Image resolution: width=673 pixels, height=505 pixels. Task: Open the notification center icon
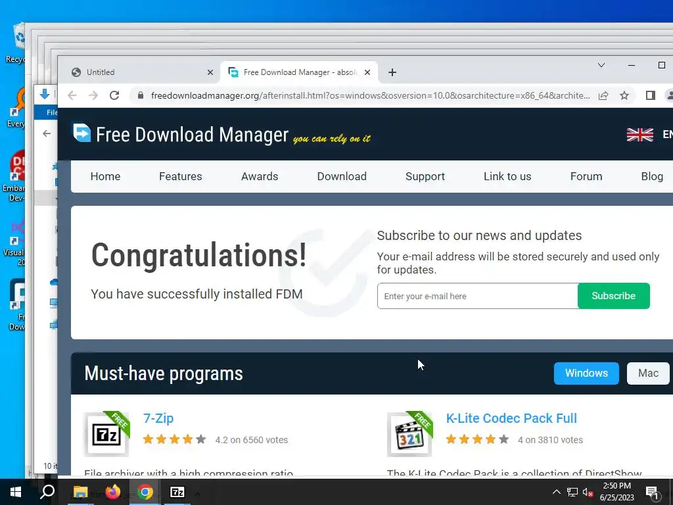(652, 493)
